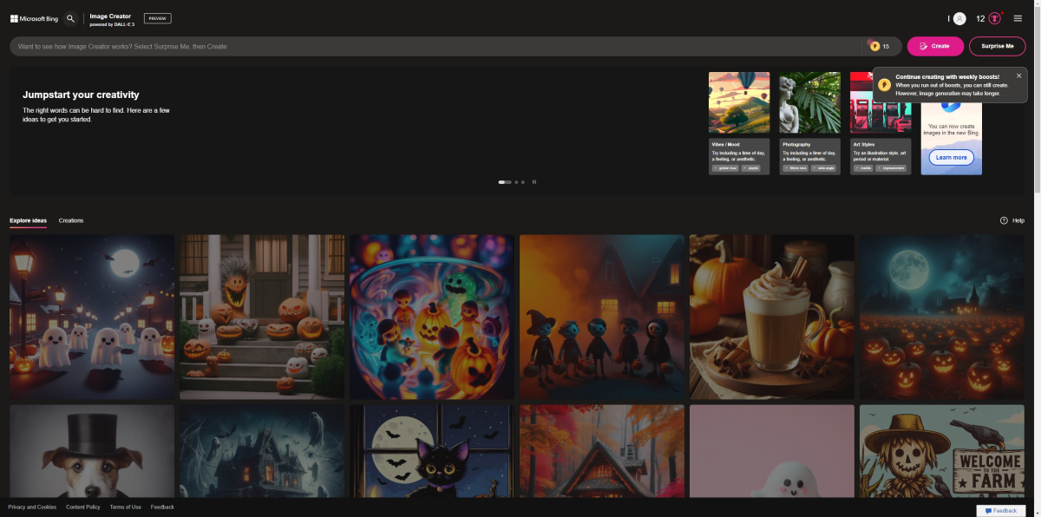Click the profile avatar icon
1041x517 pixels.
pyautogui.click(x=959, y=17)
